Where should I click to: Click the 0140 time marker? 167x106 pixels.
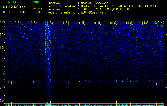(161, 23)
